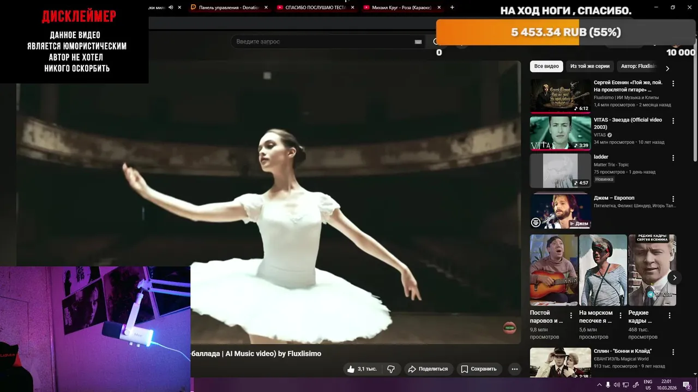
Task: Open Постой паровоз short thumbnail
Action: (553, 270)
